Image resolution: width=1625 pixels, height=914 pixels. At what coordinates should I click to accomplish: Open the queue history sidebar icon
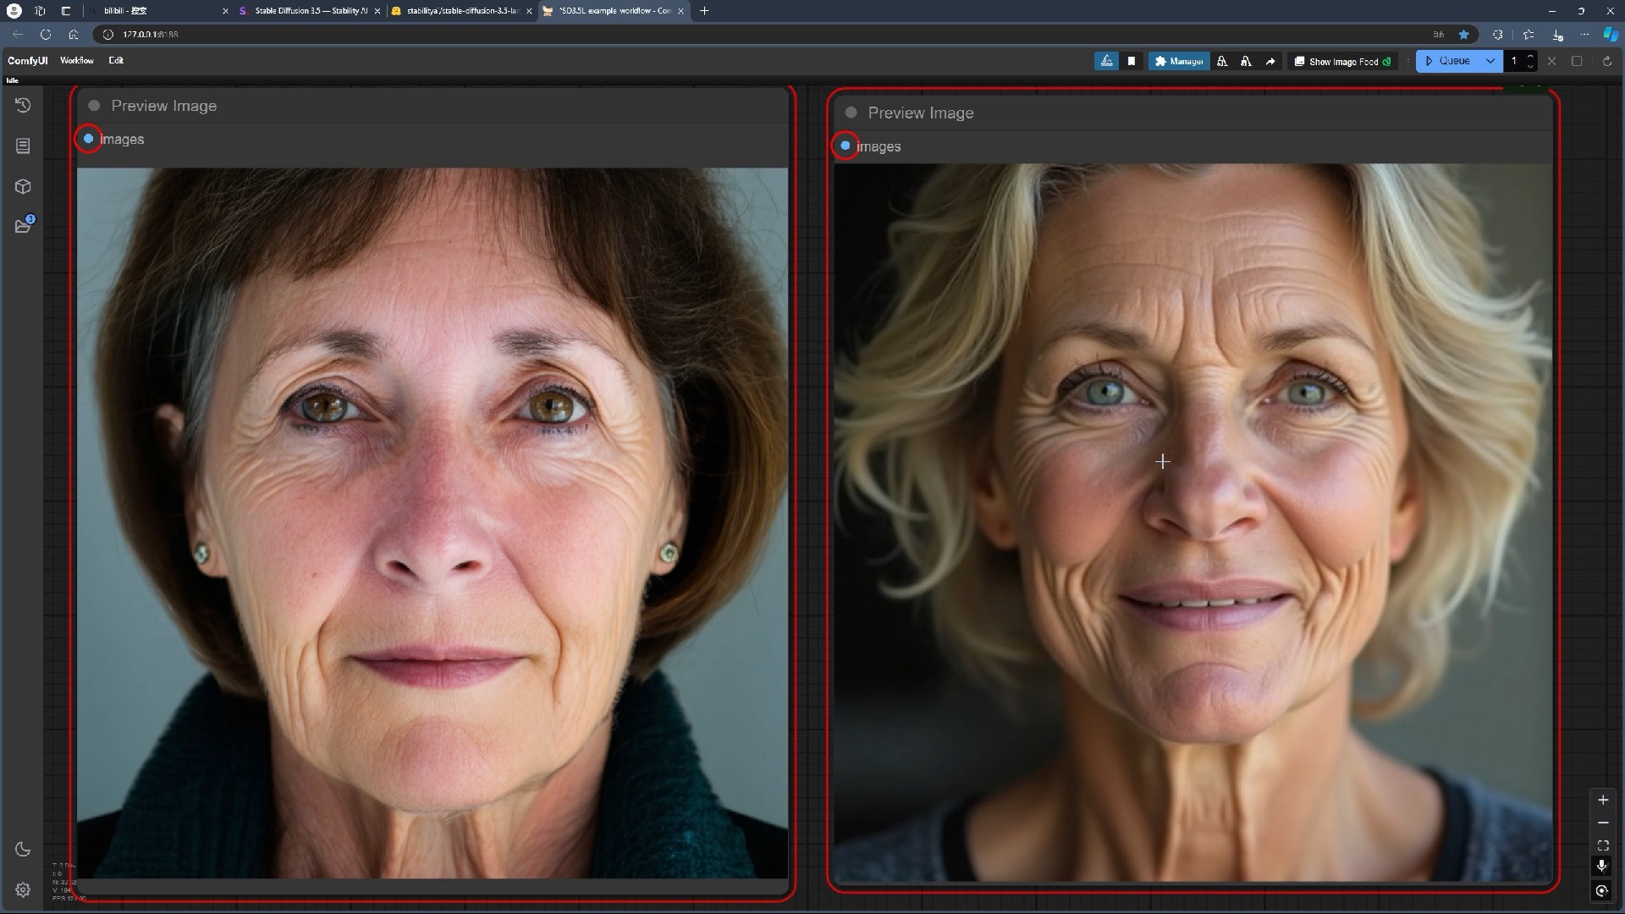23,105
